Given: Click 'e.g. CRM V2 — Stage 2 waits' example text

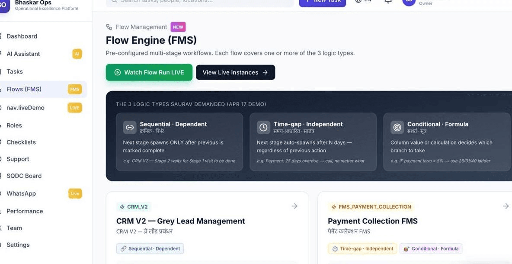Looking at the screenshot, I should click(179, 161).
